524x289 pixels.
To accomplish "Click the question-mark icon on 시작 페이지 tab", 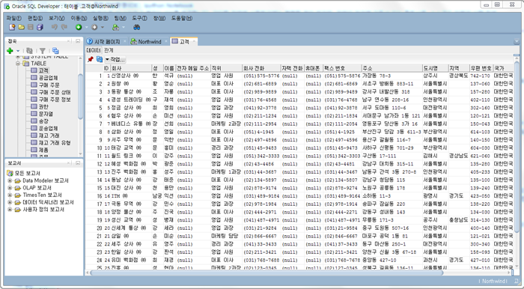I will pos(90,41).
